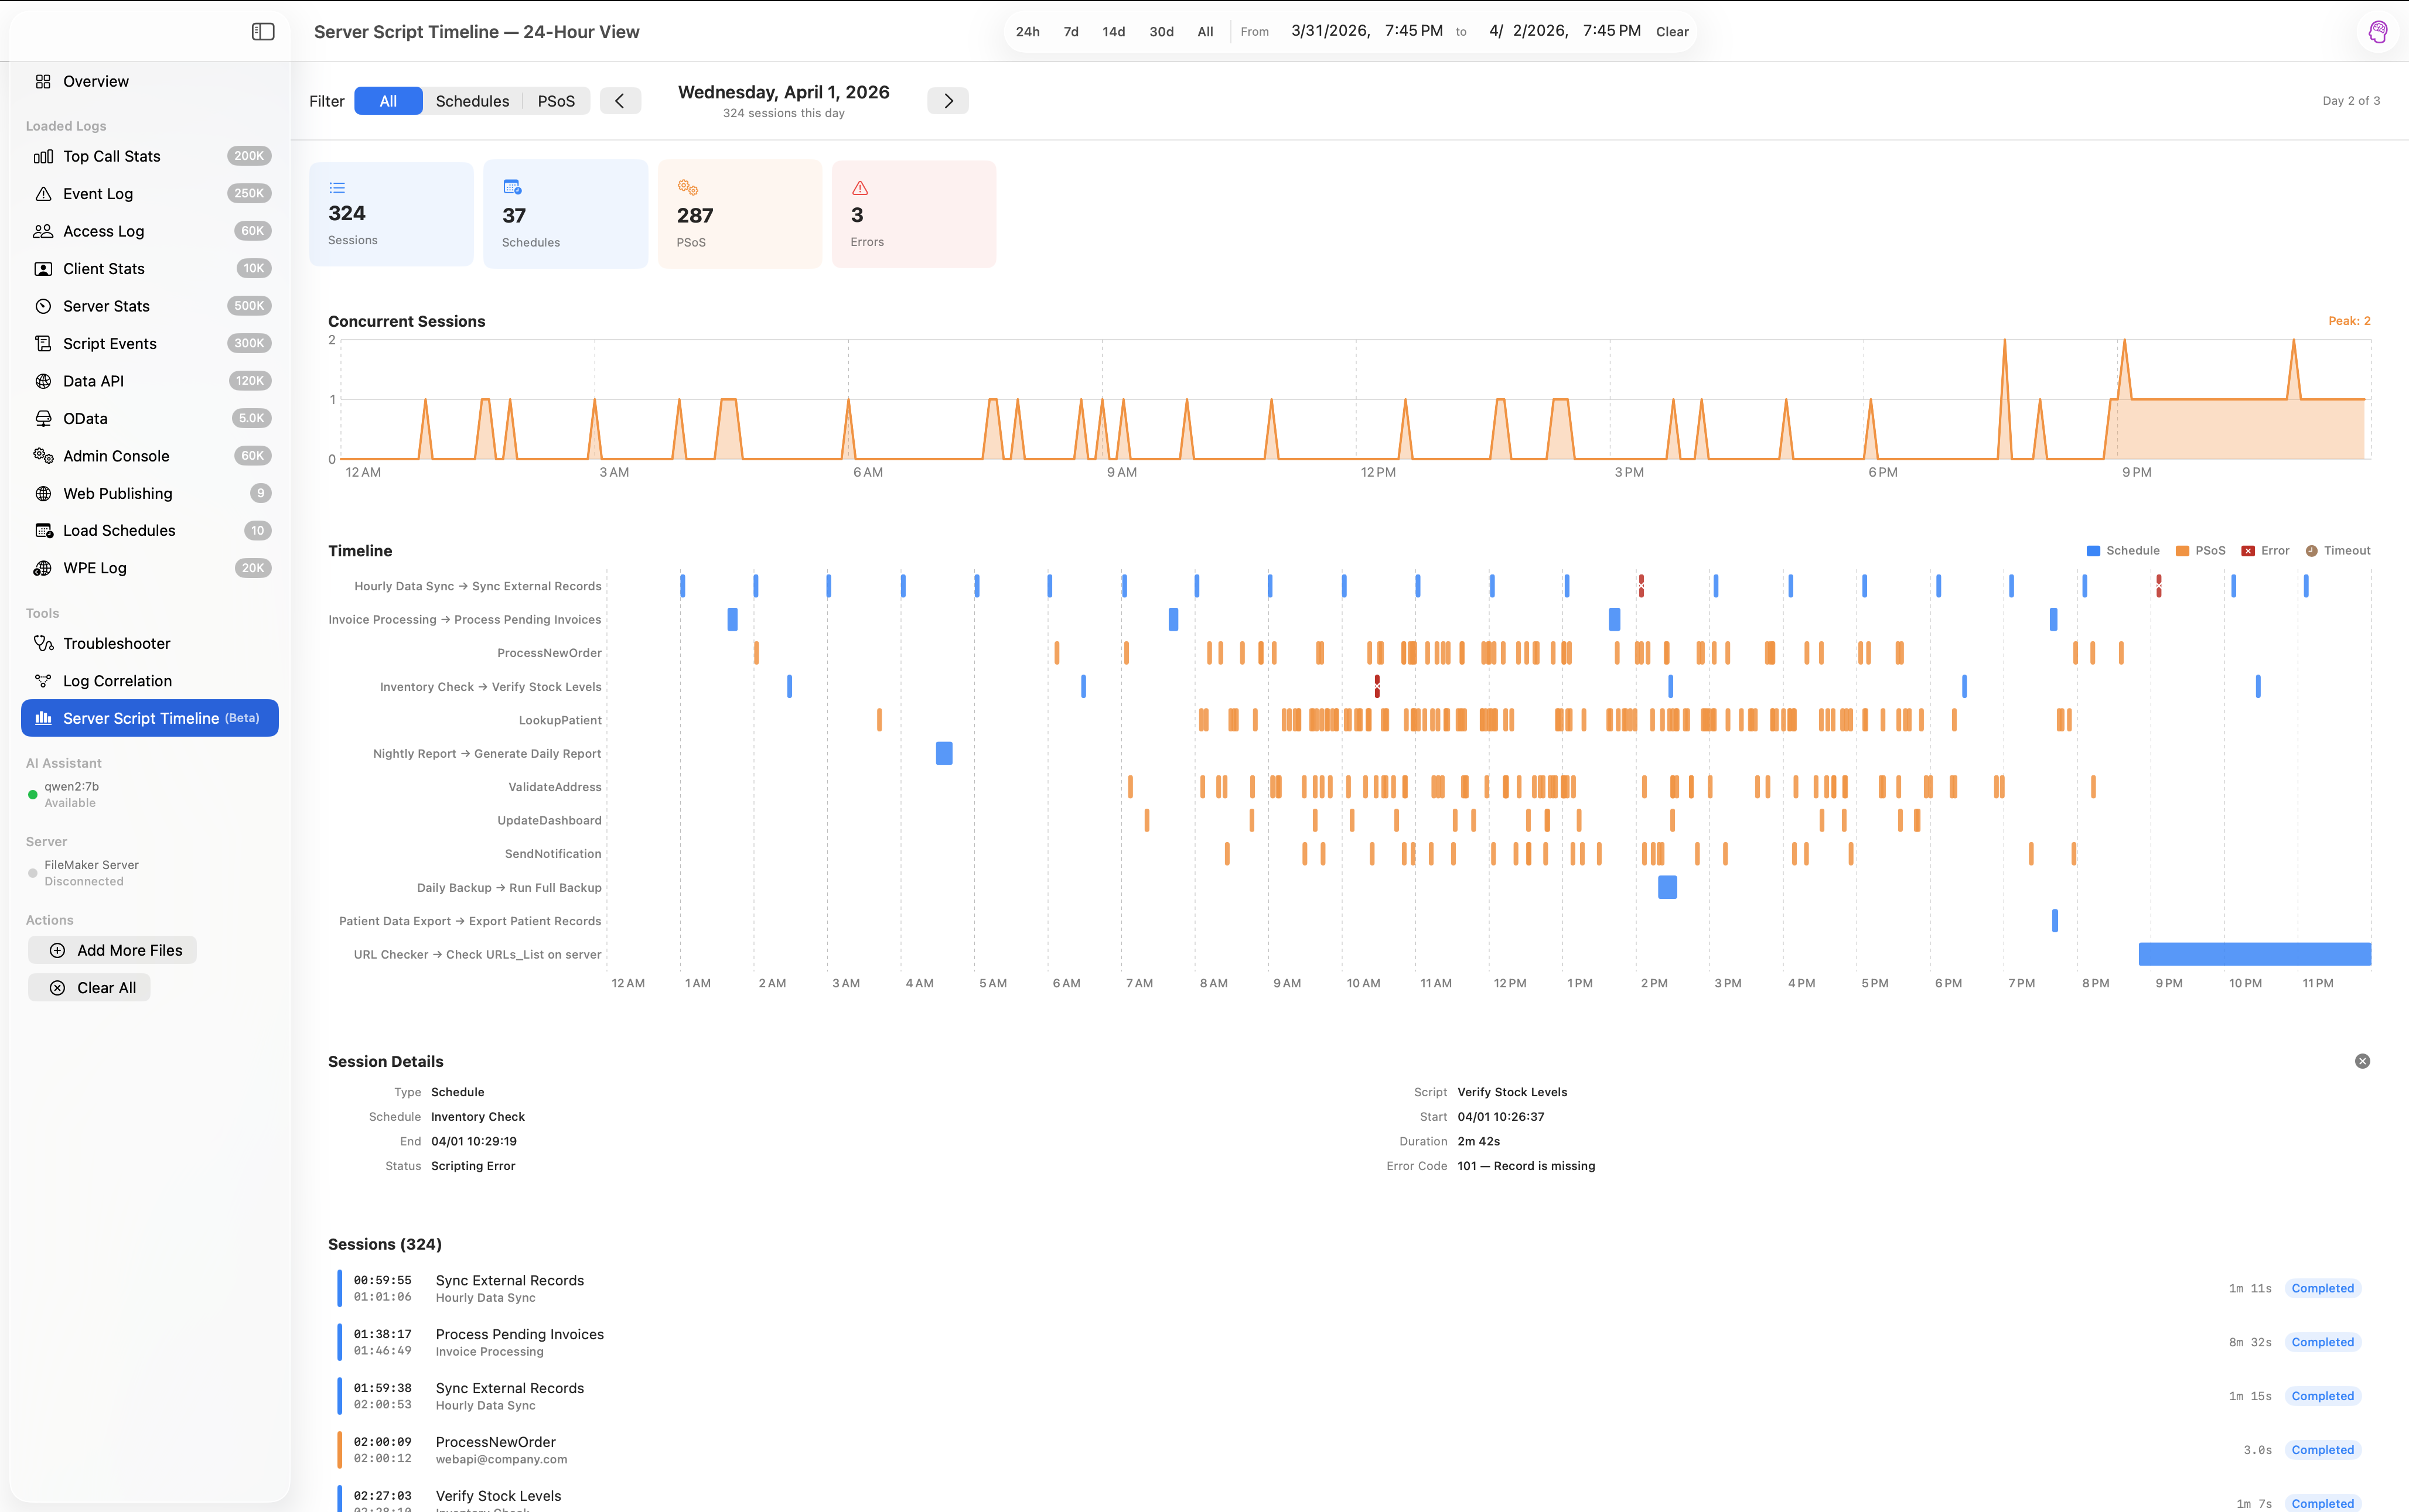Open the WPE Log entry

point(94,568)
